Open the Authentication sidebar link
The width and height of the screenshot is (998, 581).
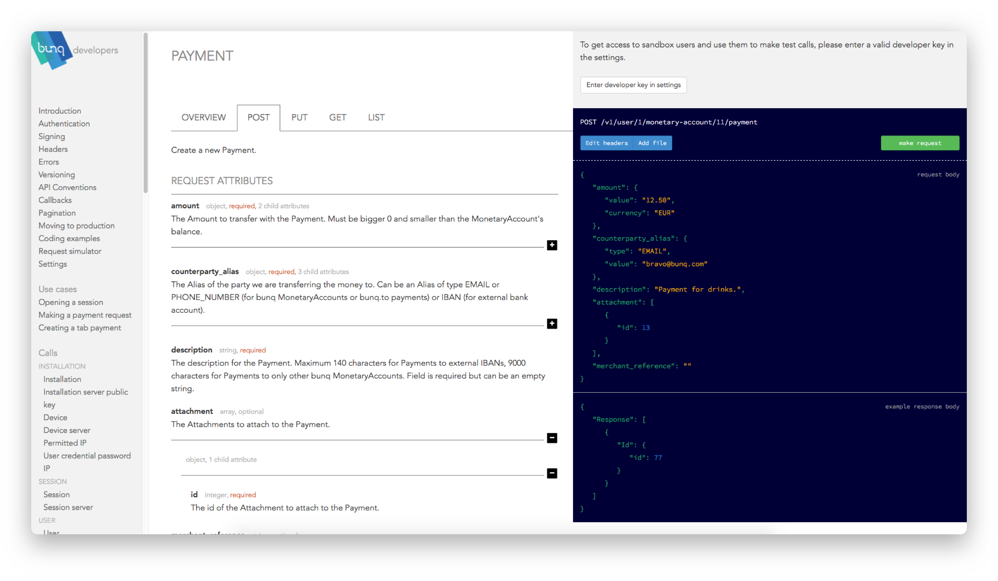pos(64,124)
